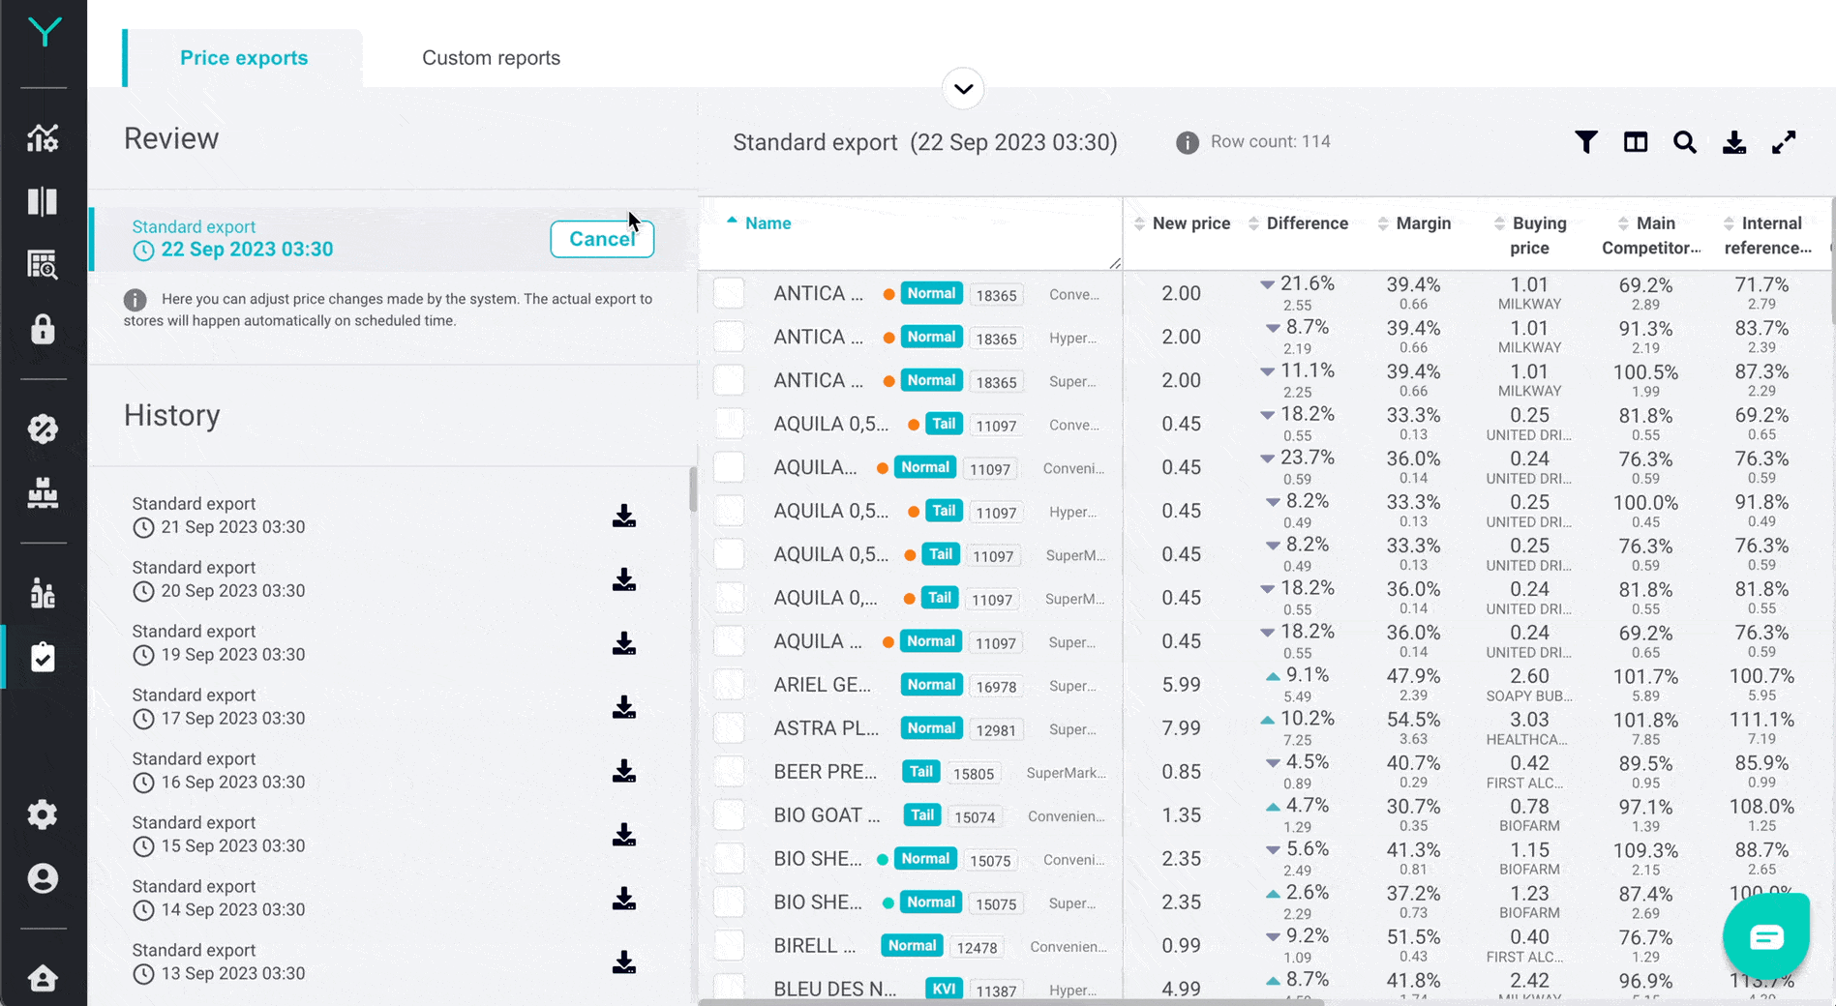This screenshot has width=1836, height=1006.
Task: Click the Yieldigo logo icon in sidebar
Action: [x=44, y=32]
